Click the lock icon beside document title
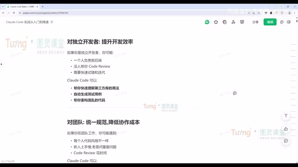298x167 pixels. (x=52, y=22)
